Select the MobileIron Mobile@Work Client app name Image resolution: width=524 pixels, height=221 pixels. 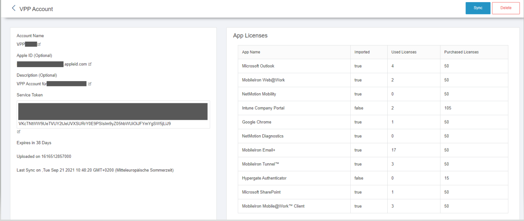(273, 206)
